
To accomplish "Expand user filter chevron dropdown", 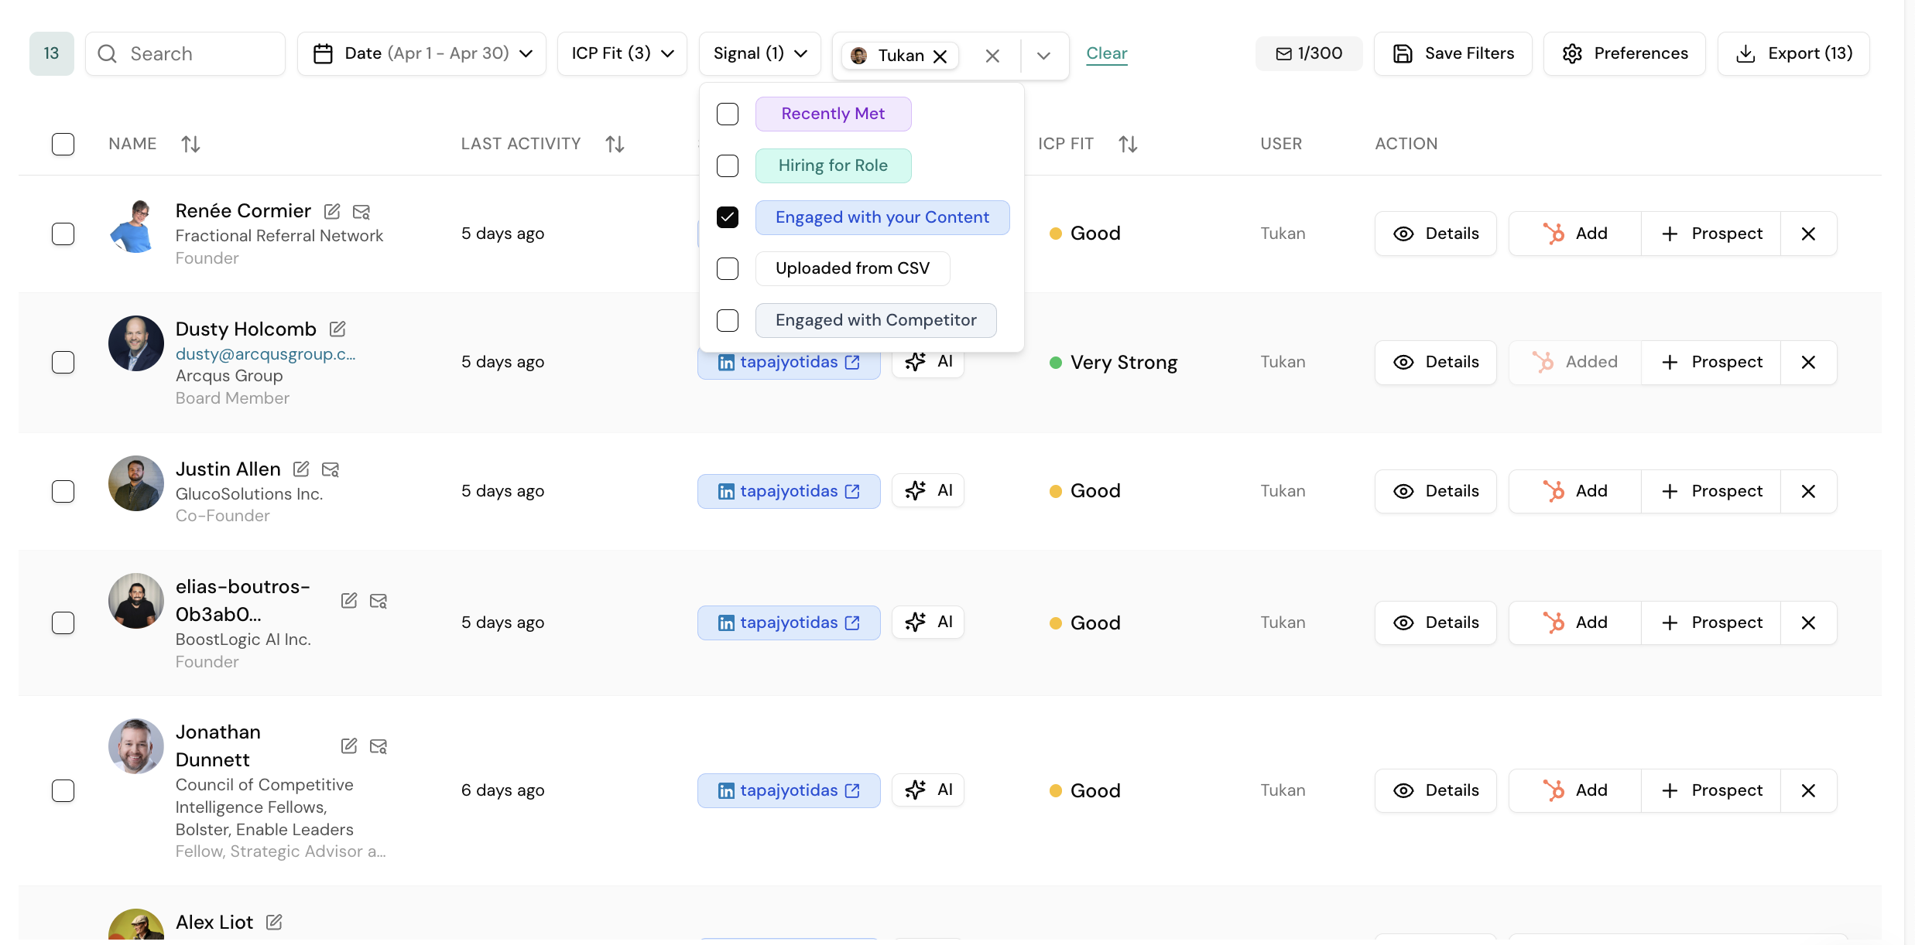I will (x=1043, y=56).
